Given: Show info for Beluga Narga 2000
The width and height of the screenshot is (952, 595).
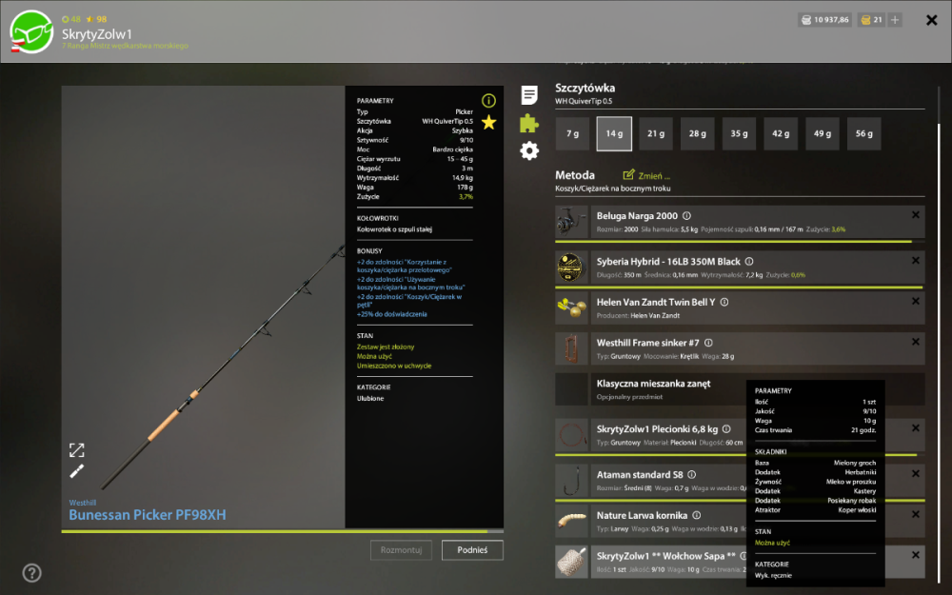Looking at the screenshot, I should click(x=686, y=215).
